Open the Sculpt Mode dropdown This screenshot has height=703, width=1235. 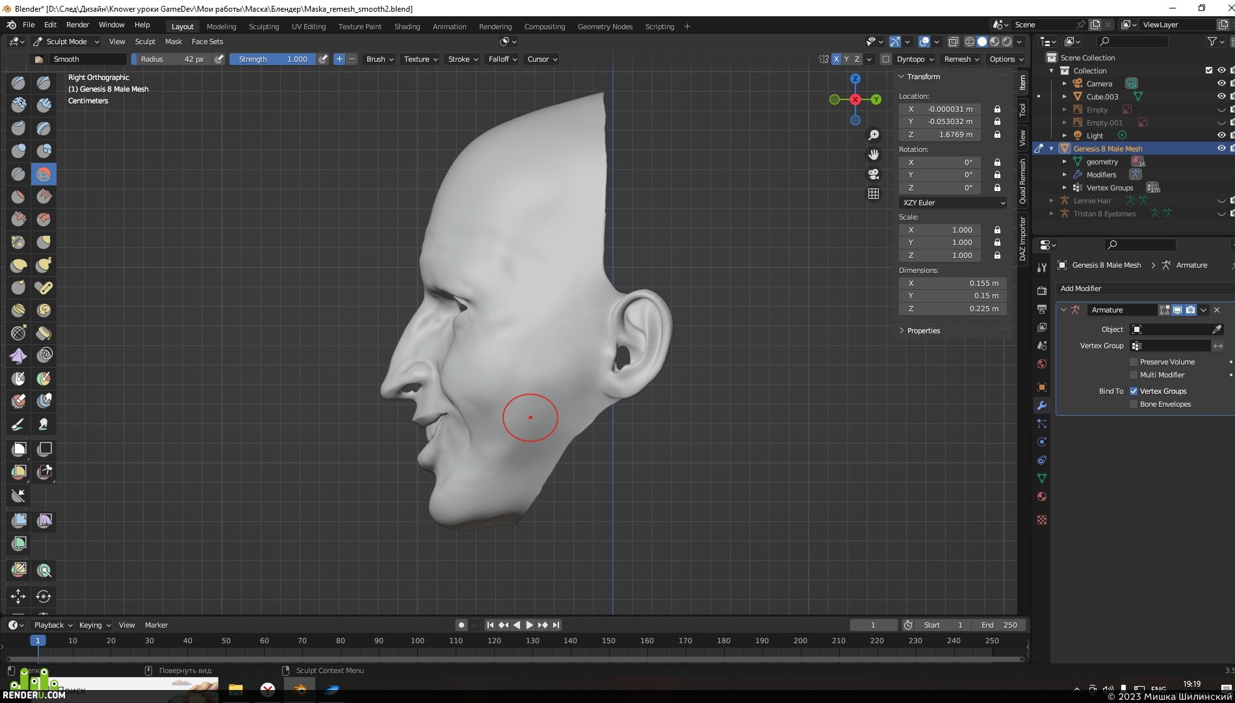tap(66, 42)
